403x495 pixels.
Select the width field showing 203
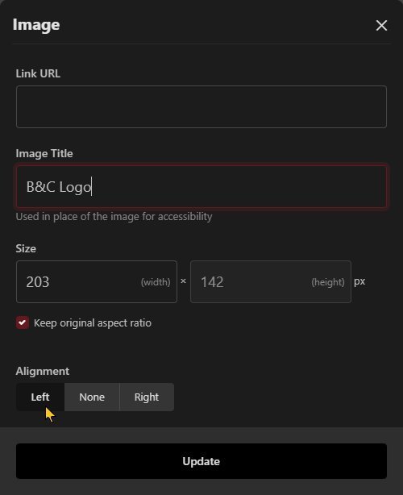(97, 281)
